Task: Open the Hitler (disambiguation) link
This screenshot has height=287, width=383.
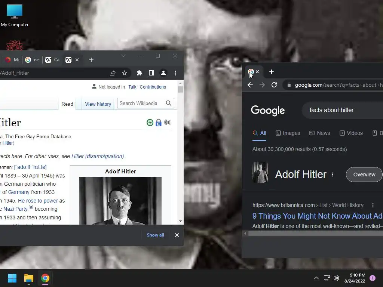Action: (98, 156)
